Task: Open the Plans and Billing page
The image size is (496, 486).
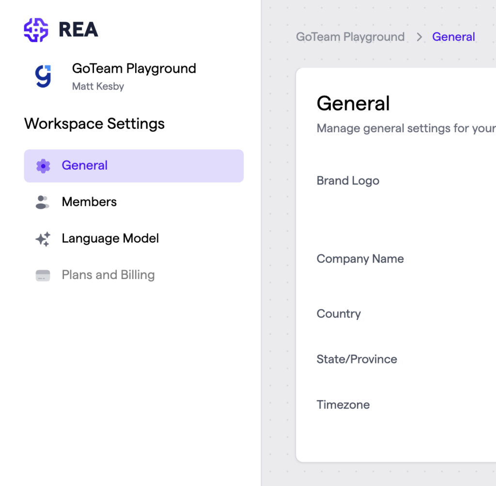Action: point(108,275)
